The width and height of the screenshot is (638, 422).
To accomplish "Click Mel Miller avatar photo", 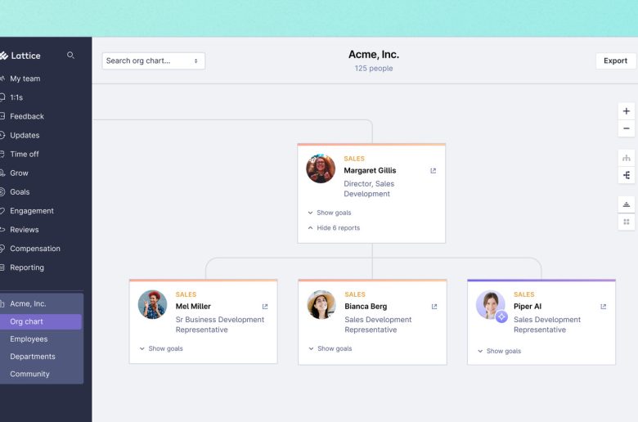I will point(153,304).
